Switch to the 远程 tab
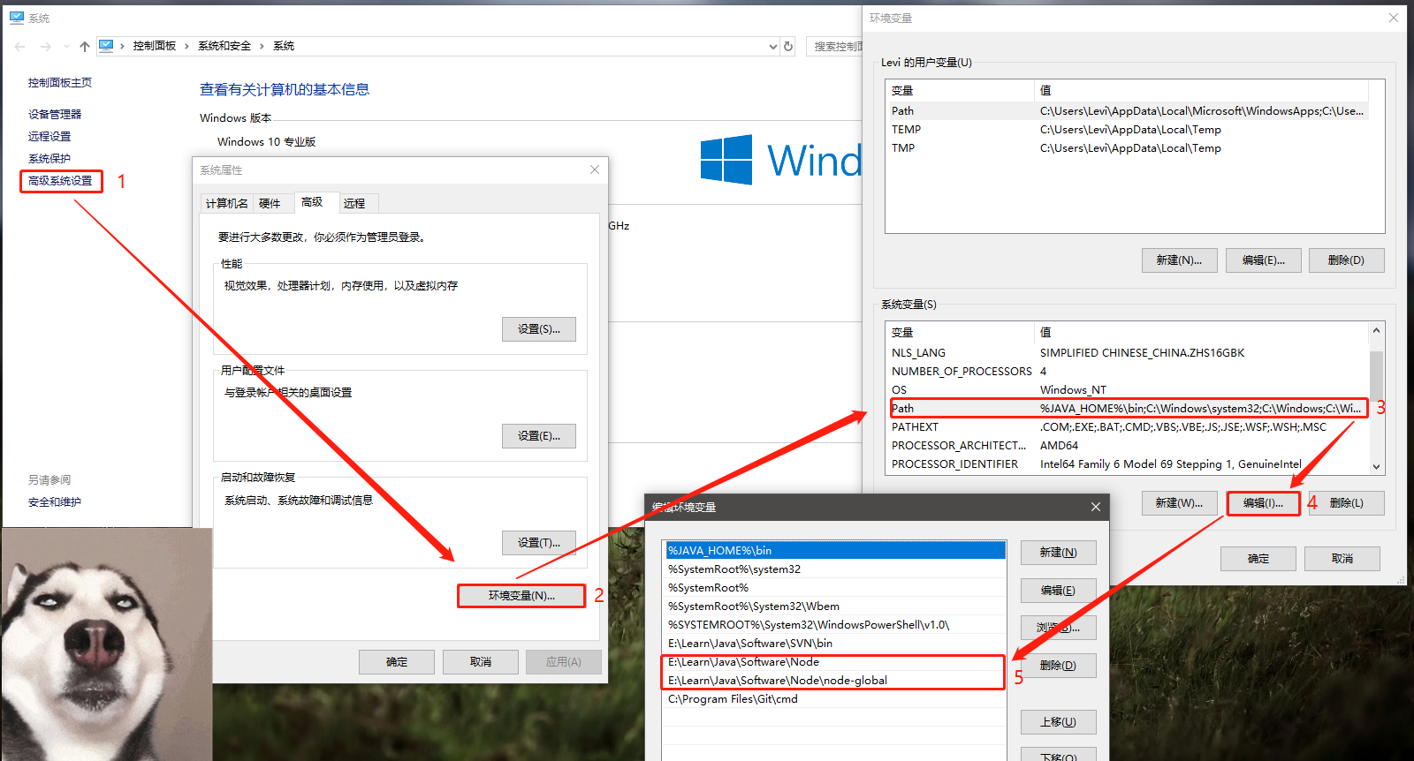 point(354,203)
